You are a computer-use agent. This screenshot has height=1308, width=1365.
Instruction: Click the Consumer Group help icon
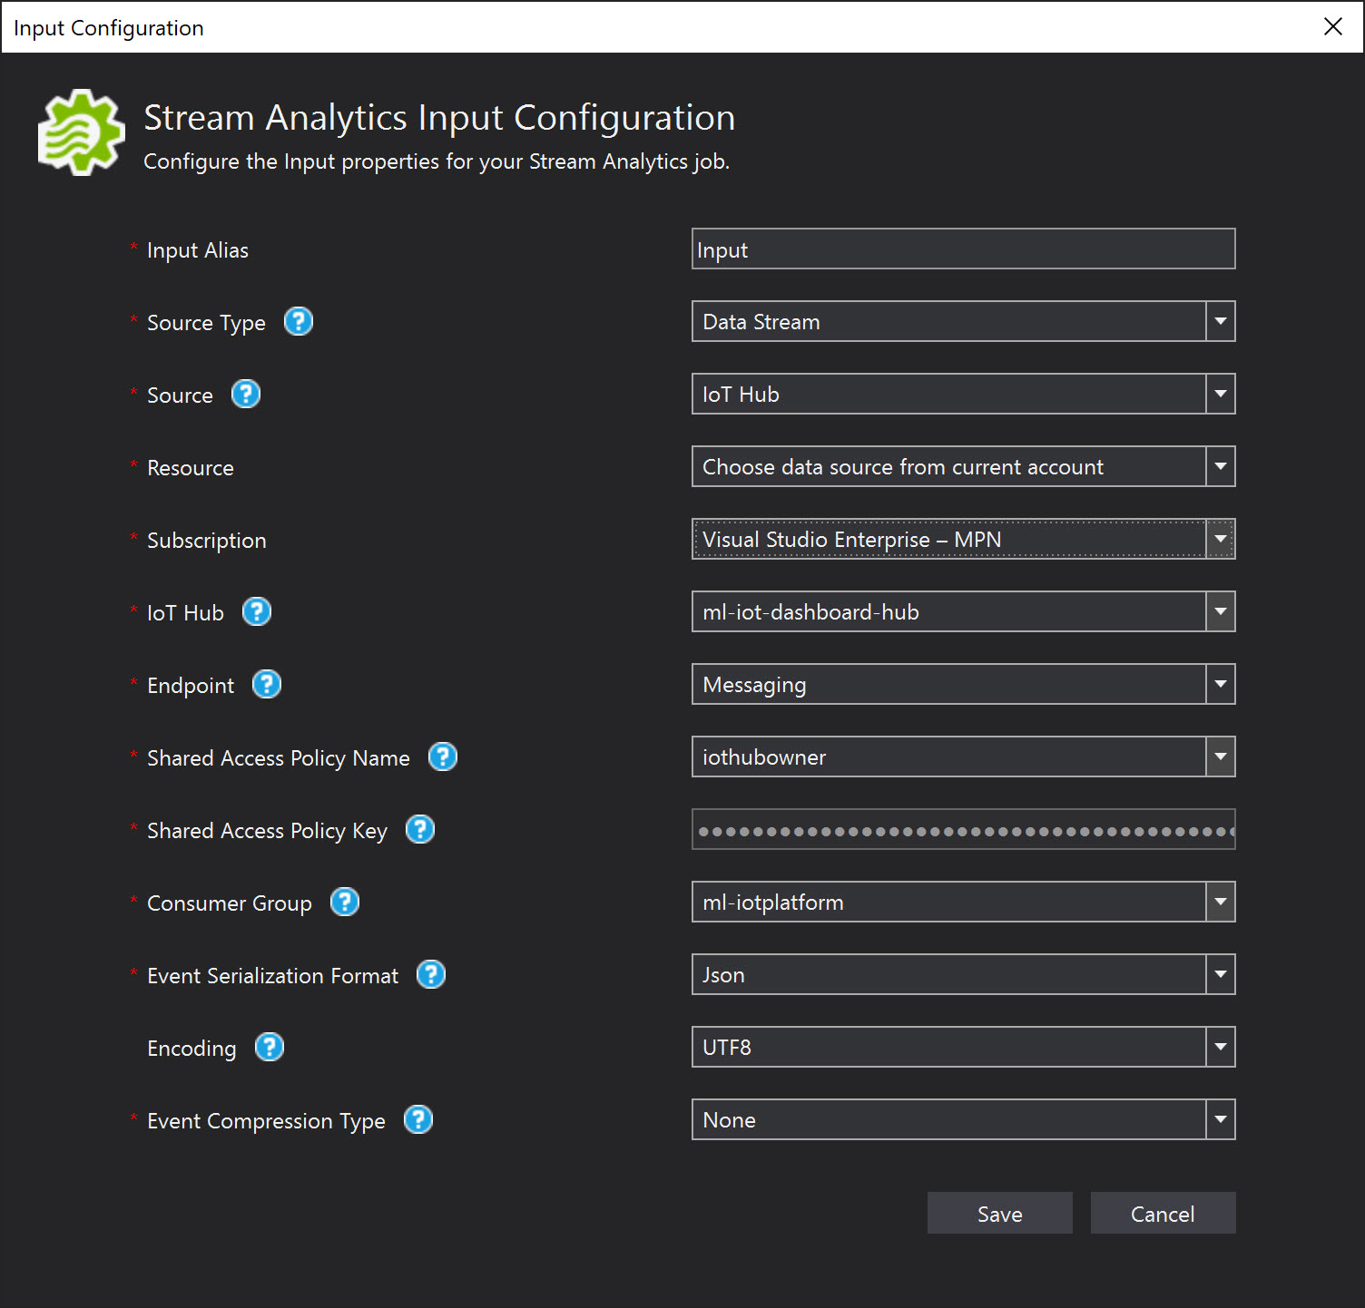coord(345,902)
